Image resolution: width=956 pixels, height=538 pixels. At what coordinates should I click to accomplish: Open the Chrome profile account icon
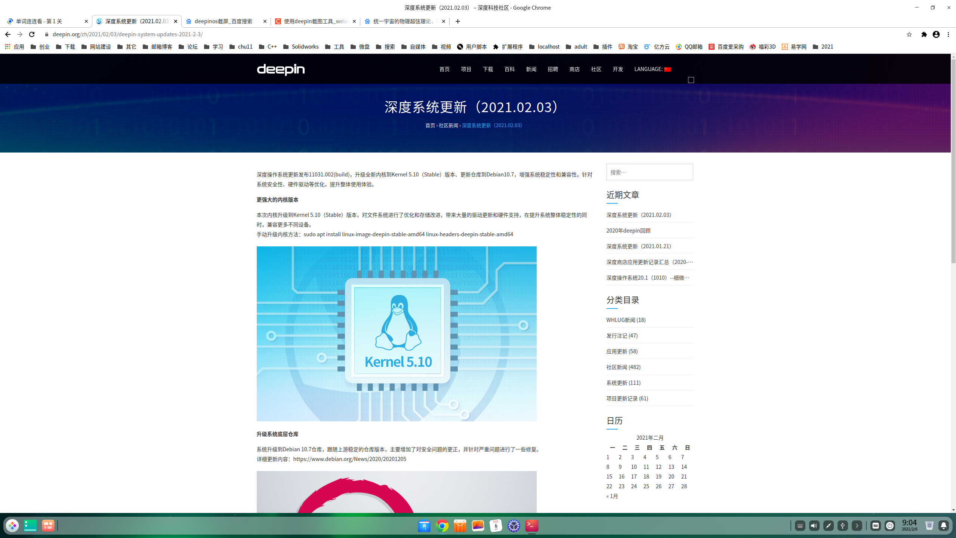tap(936, 34)
